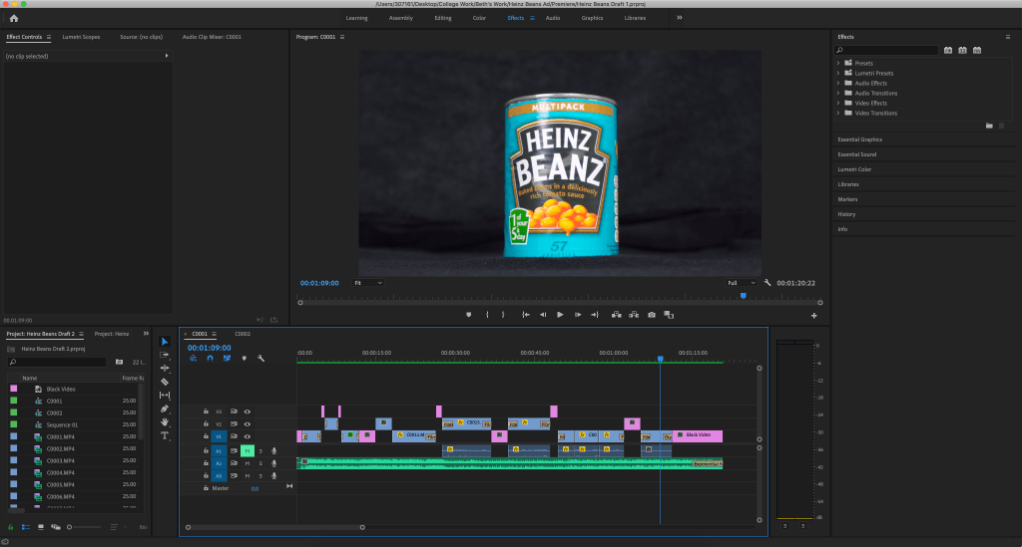1022x547 pixels.
Task: Open the Lumetri Scopes tab
Action: point(81,37)
